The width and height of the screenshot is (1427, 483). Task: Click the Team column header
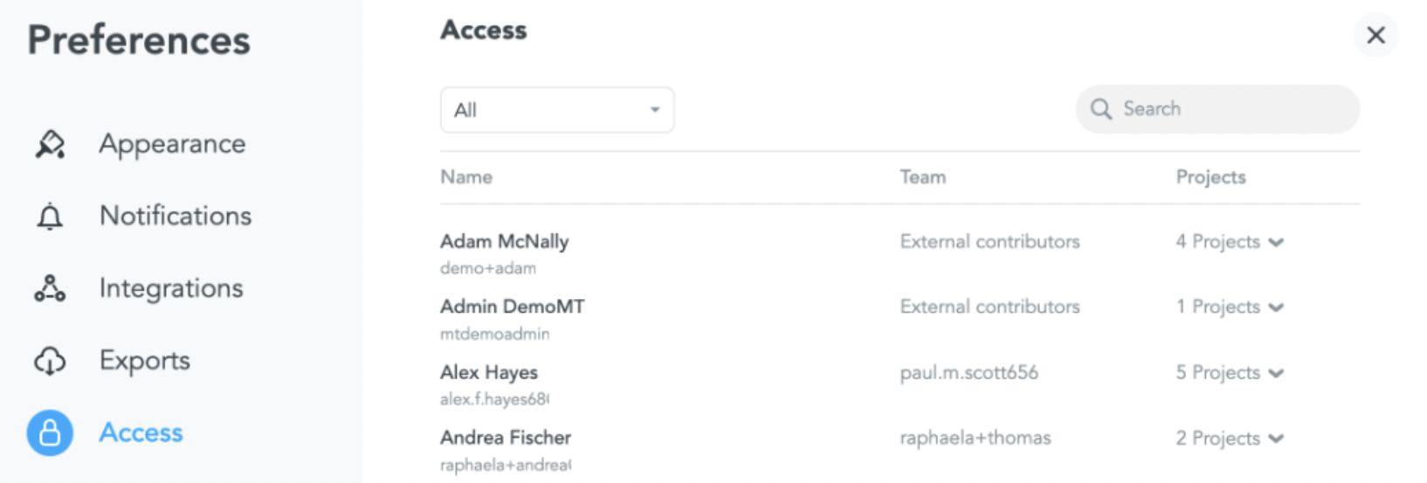[x=923, y=177]
